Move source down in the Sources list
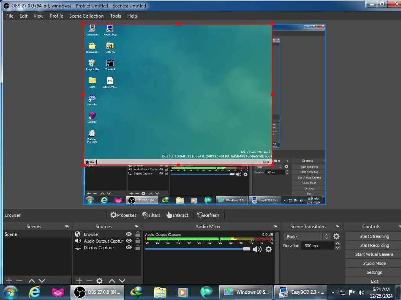 [x=122, y=281]
